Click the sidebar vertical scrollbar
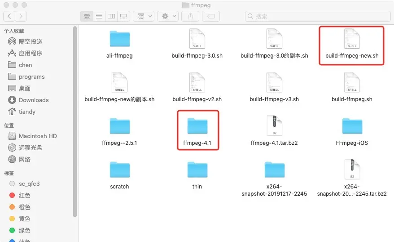Screen dimensions: 394x242 click(x=75, y=121)
